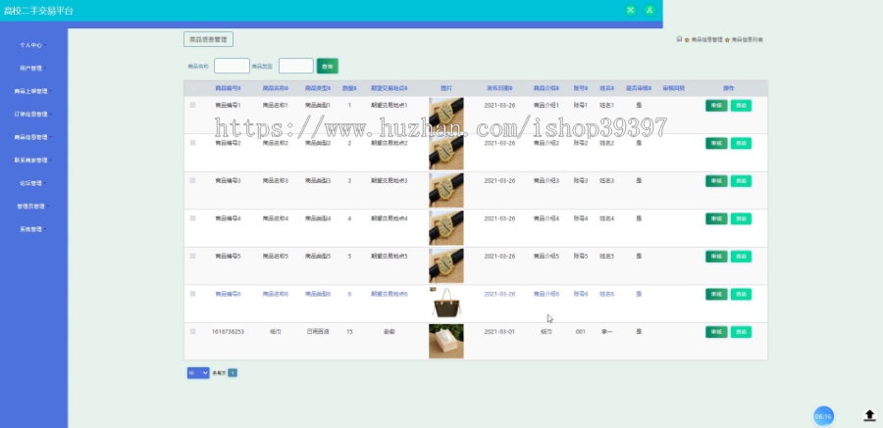Click 查看 button for 商品编号4 row
The height and width of the screenshot is (428, 883).
(741, 218)
